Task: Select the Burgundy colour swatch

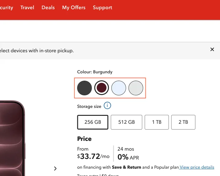Action: [101, 88]
